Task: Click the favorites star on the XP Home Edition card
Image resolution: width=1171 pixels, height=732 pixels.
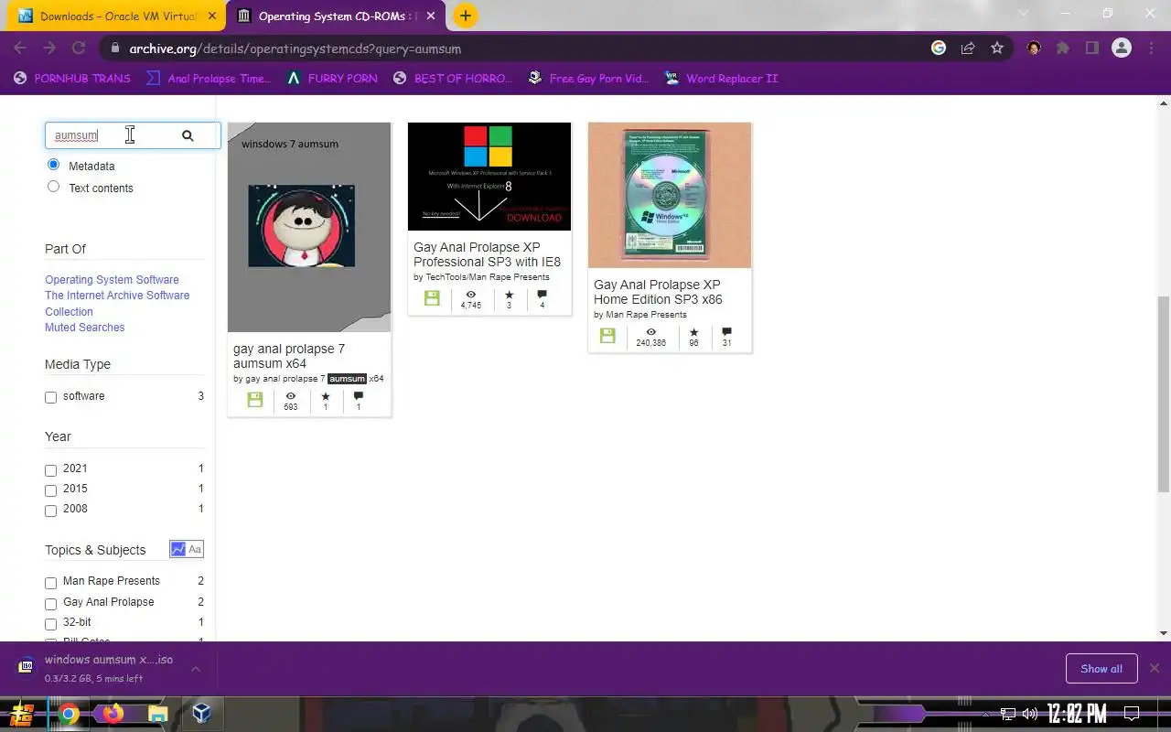Action: pyautogui.click(x=693, y=332)
